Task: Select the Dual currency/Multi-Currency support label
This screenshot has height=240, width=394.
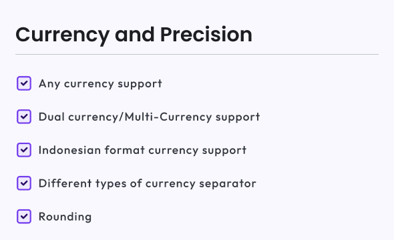Action: pyautogui.click(x=150, y=117)
